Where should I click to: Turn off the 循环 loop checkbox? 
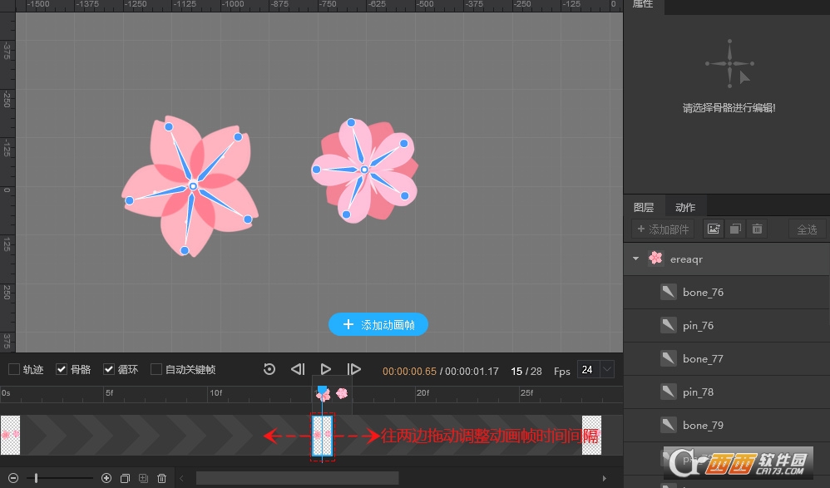tap(109, 369)
